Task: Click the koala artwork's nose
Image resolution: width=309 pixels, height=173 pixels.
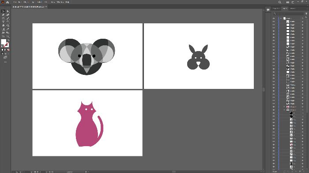Action: tap(87, 60)
